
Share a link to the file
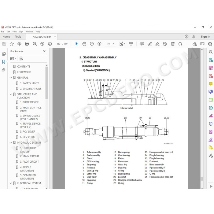pos(195,44)
